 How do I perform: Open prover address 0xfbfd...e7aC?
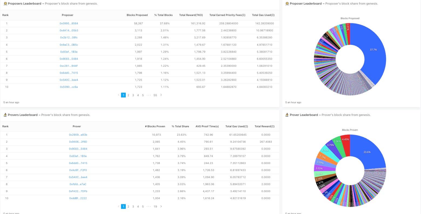pyautogui.click(x=78, y=184)
